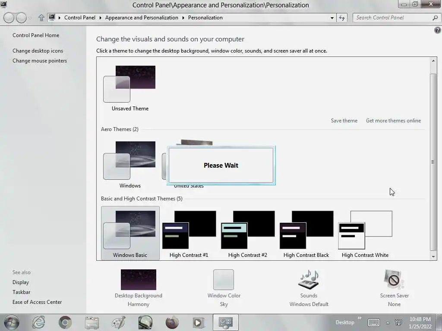Click Appearance and Personalization breadcrumb
This screenshot has width=442, height=331.
tap(142, 17)
